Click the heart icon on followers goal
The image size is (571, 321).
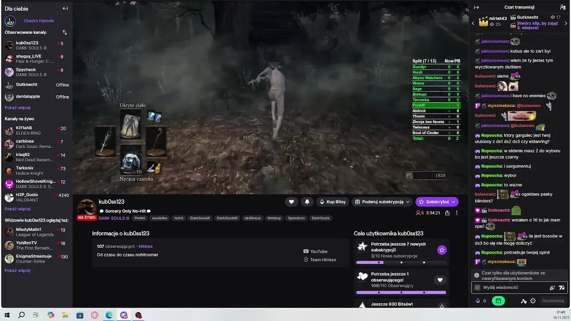tap(440, 280)
